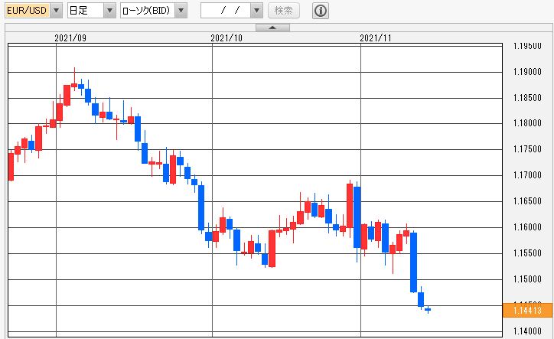
Task: Click the last small blue candlestick
Action: click(428, 310)
